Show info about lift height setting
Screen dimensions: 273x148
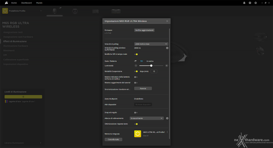click(167, 118)
